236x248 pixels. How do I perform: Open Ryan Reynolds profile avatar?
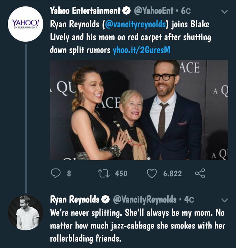pos(26,212)
